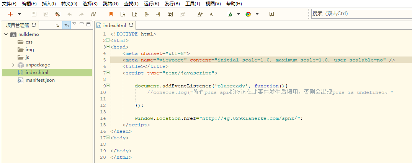Click the red plus New file icon
Image resolution: width=412 pixels, height=163 pixels.
coord(10,14)
